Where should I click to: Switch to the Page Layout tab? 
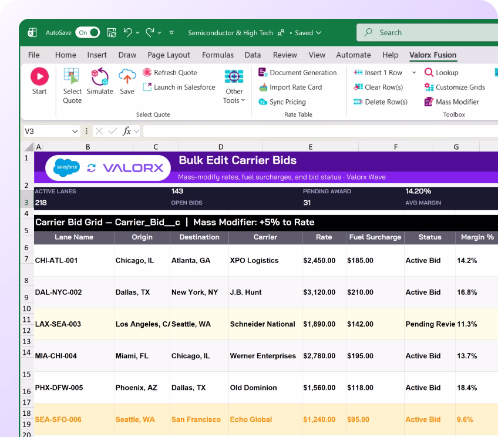(x=169, y=55)
